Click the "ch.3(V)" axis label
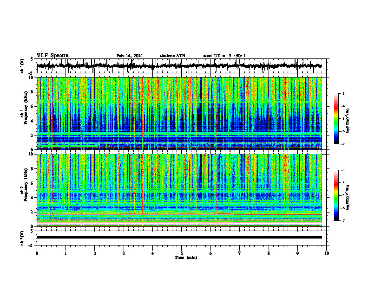Screen dimensions: 368x284 [22, 238]
